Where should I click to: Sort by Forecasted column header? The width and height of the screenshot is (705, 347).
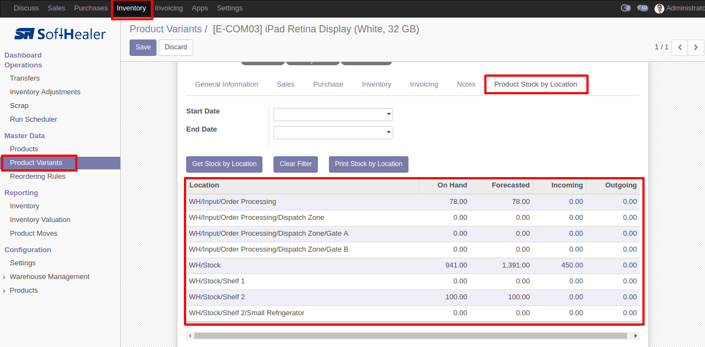pyautogui.click(x=501, y=186)
